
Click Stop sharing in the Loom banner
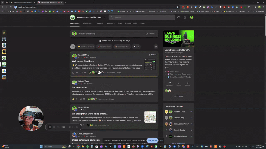[x=152, y=140]
